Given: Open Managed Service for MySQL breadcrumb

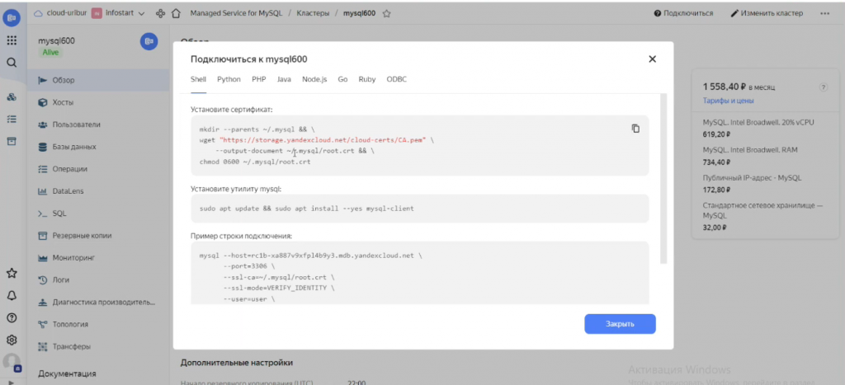Looking at the screenshot, I should pos(236,13).
